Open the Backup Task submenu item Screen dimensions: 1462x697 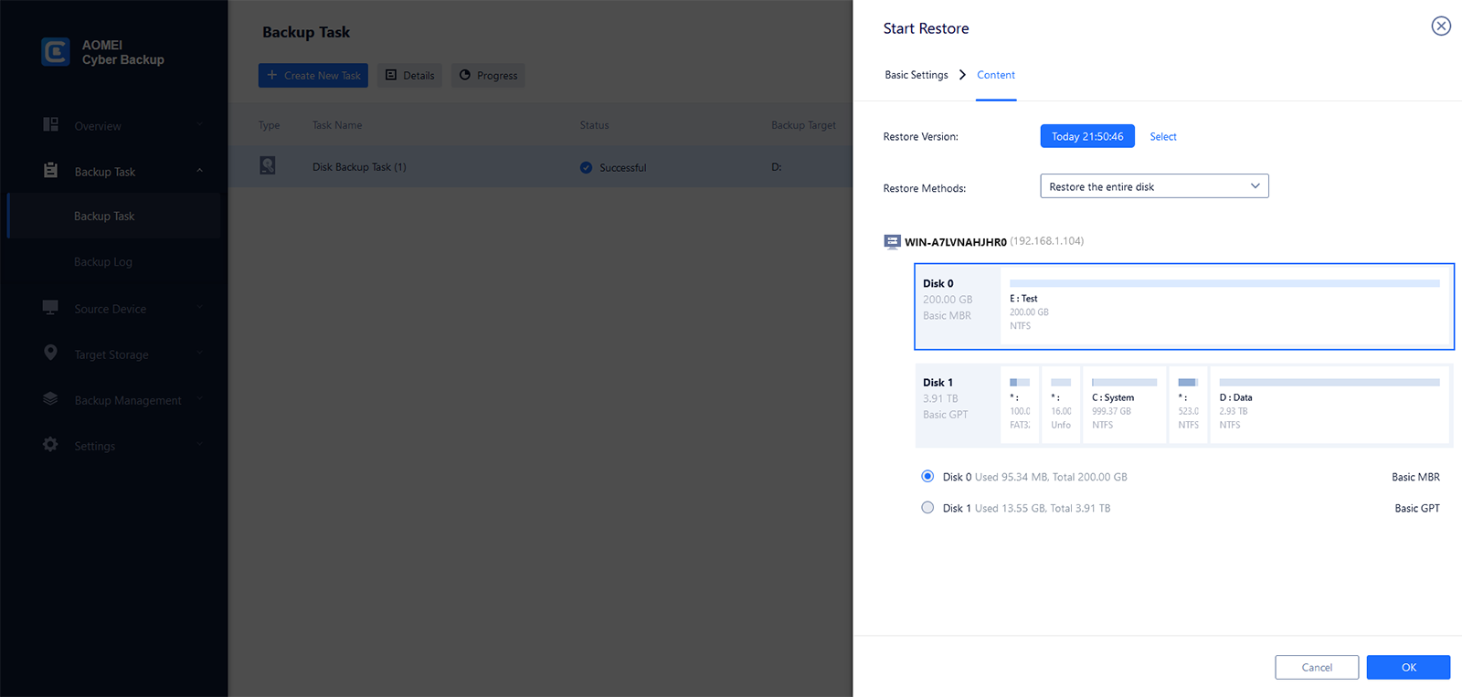[x=113, y=216]
